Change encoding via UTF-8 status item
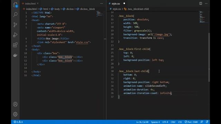This screenshot has width=221, height=124. pos(165,122)
